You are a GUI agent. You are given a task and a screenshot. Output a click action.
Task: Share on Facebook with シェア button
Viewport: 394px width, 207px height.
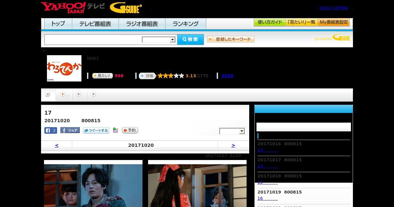(70, 130)
